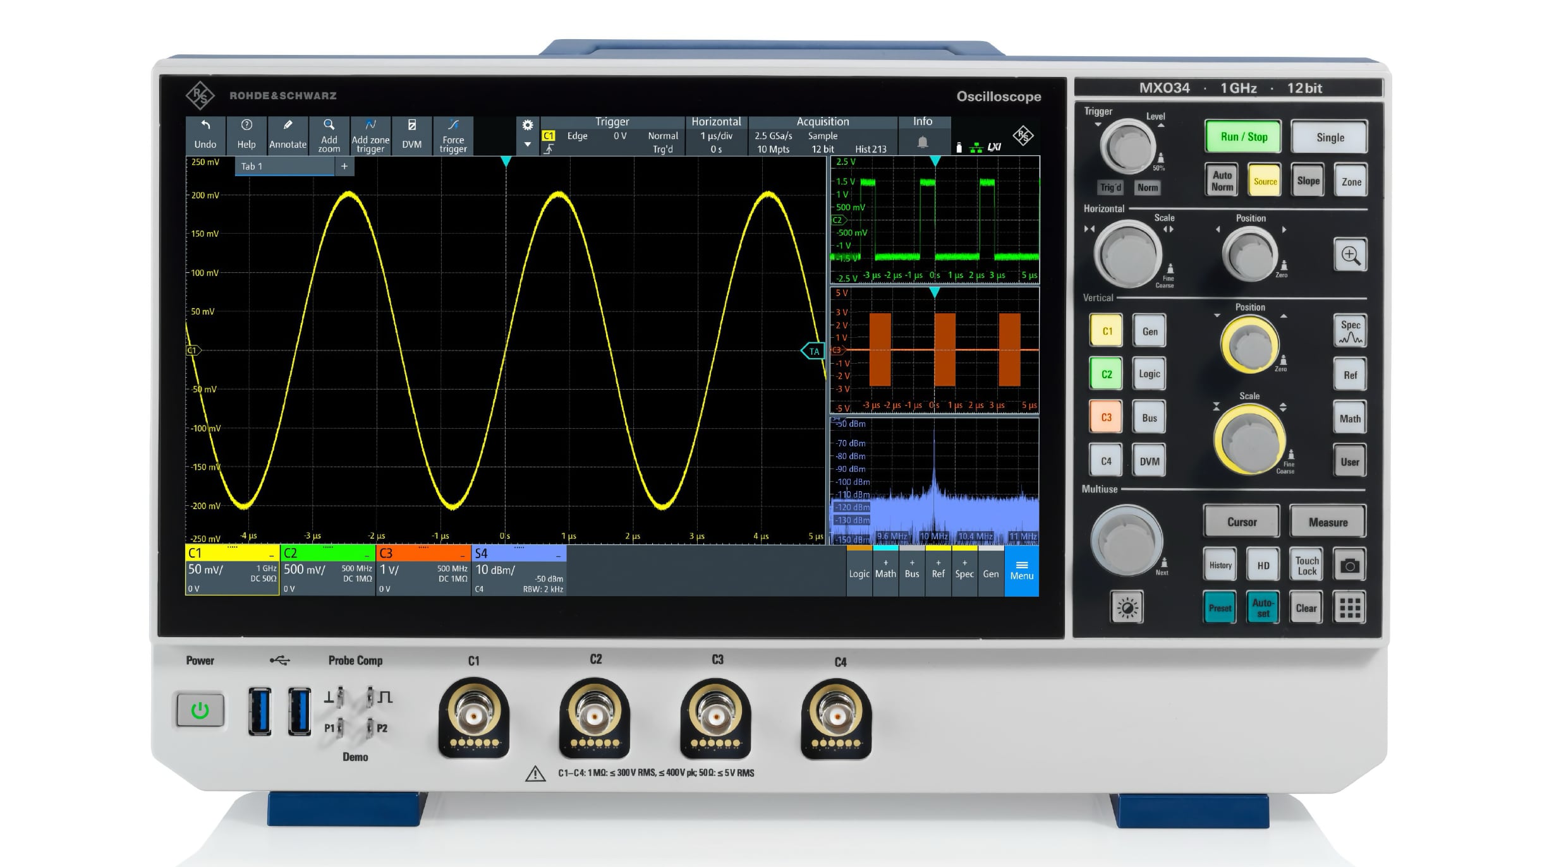Open the C2 channel settings box
Viewport: 1542px width, 867px height.
coord(327,570)
